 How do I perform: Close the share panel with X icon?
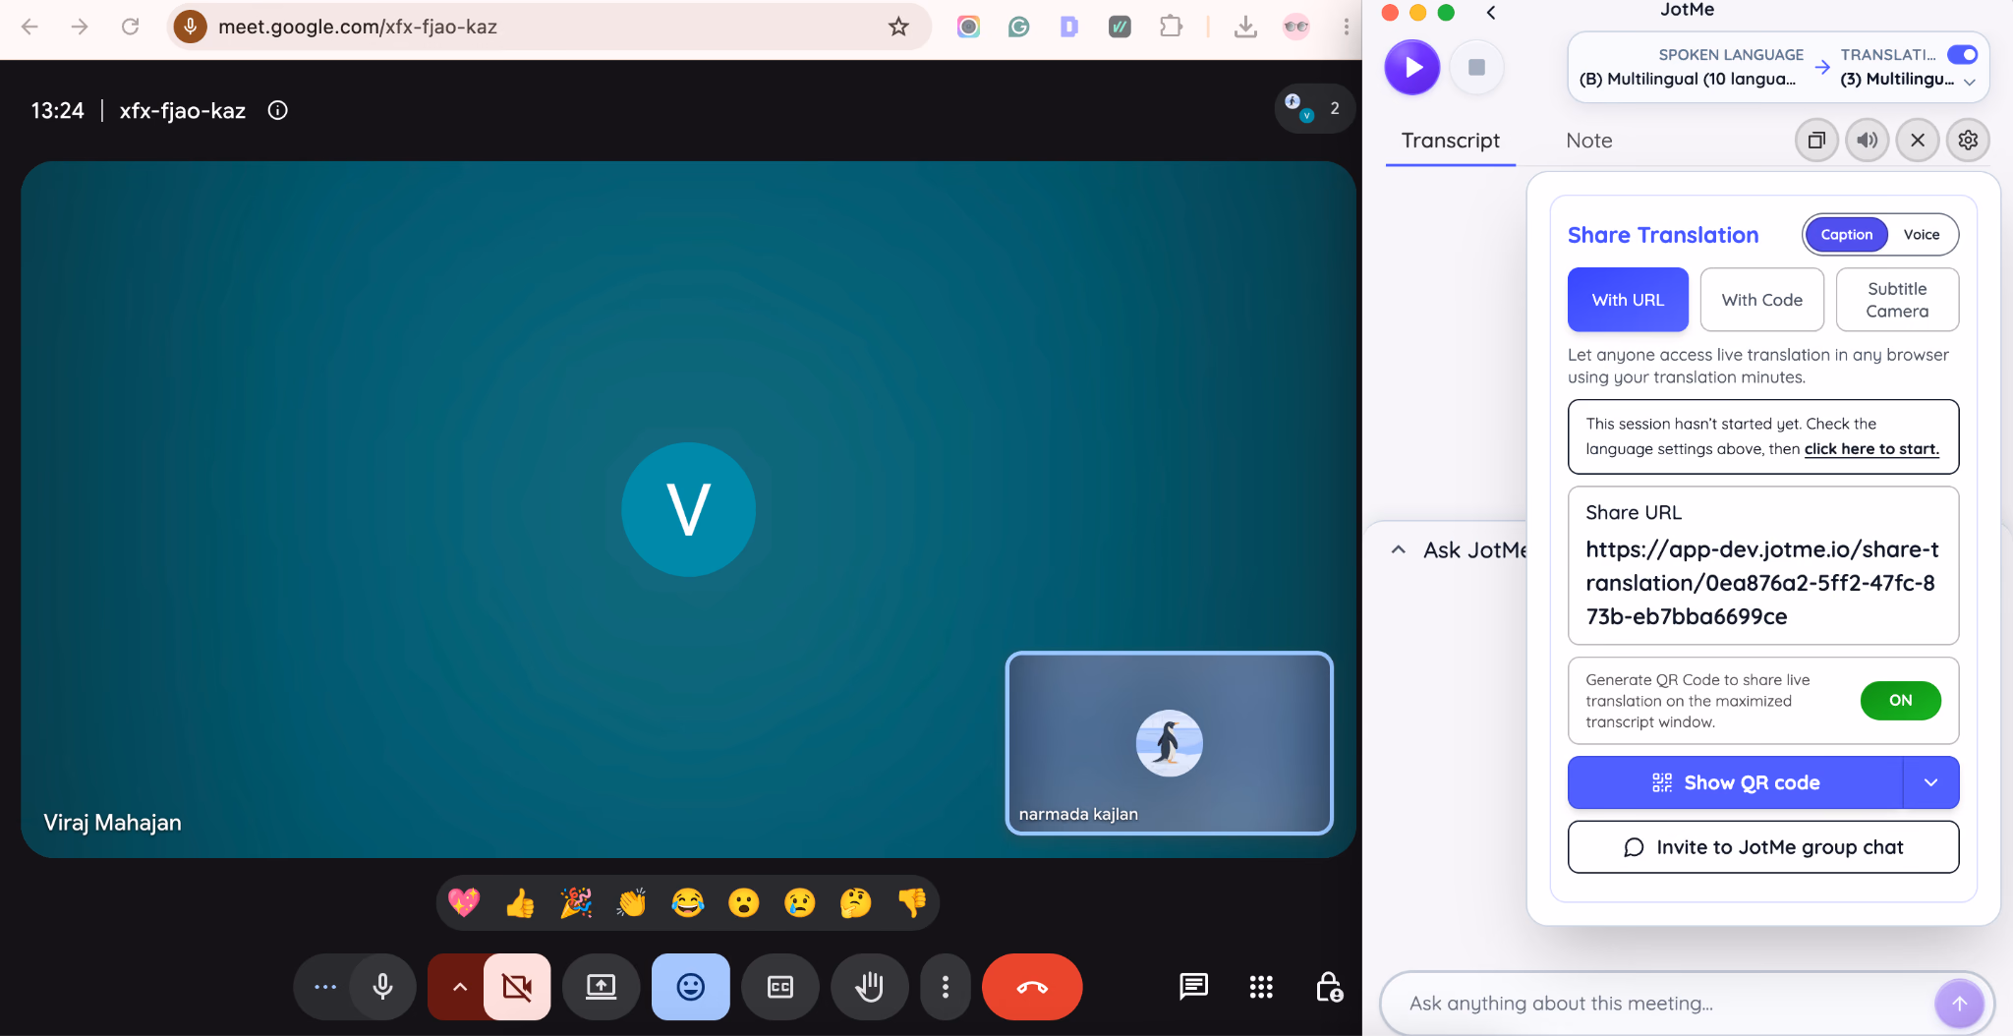1917,141
